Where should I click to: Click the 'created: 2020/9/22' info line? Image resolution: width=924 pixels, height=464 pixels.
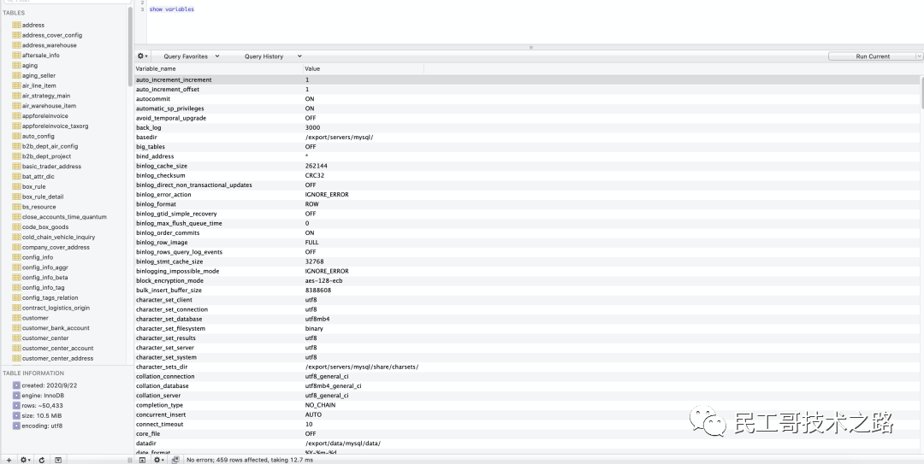point(50,385)
